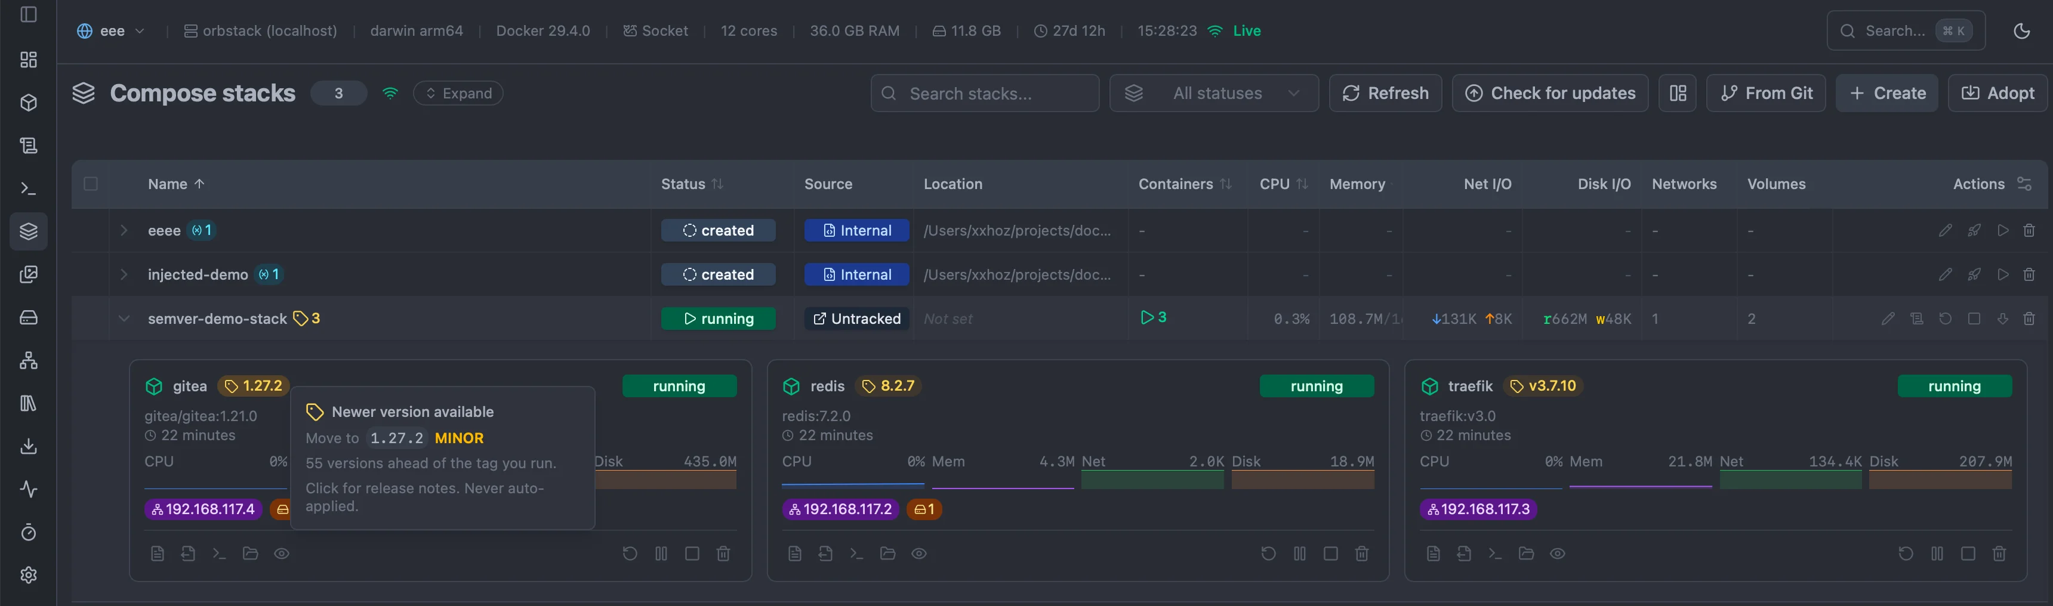Sort by Status column
Image resolution: width=2053 pixels, height=606 pixels.
pos(692,184)
